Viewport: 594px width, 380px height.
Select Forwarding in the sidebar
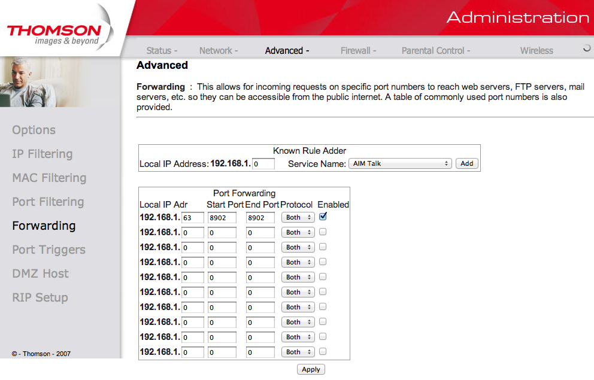44,226
